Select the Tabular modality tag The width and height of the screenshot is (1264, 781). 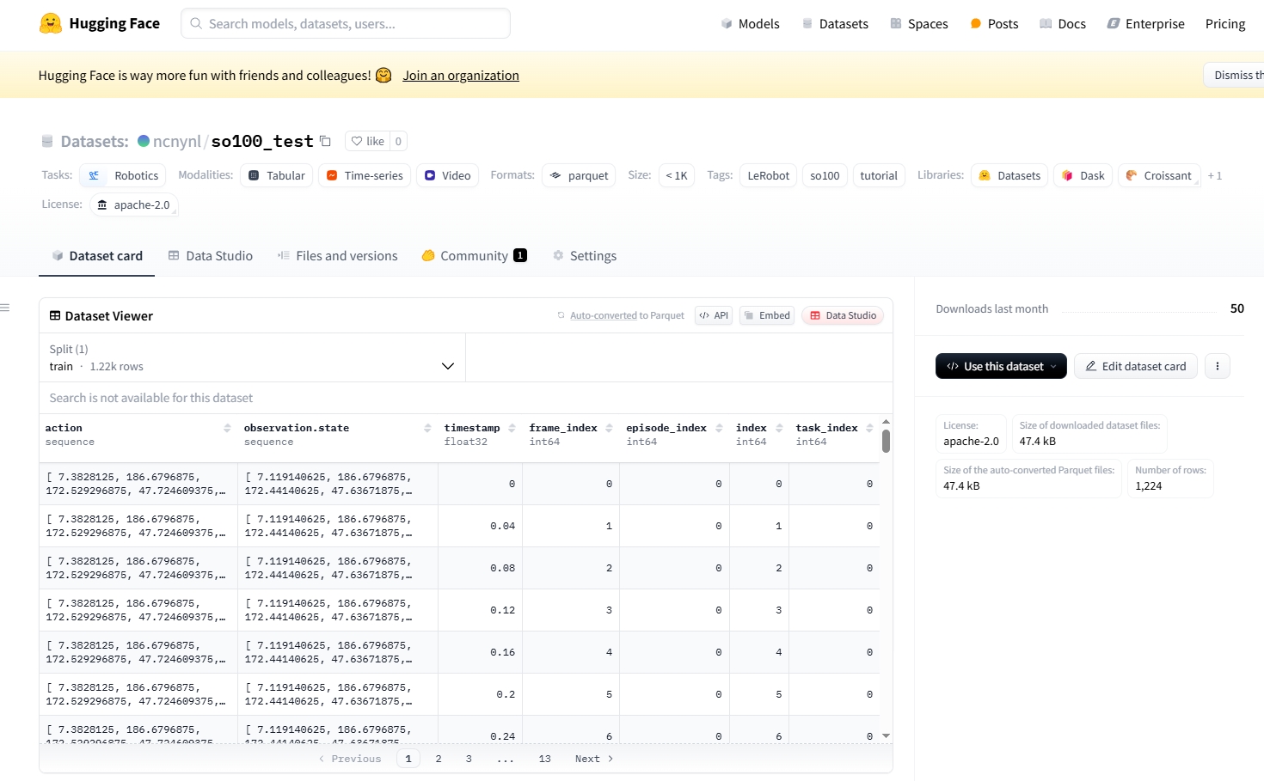pyautogui.click(x=276, y=175)
